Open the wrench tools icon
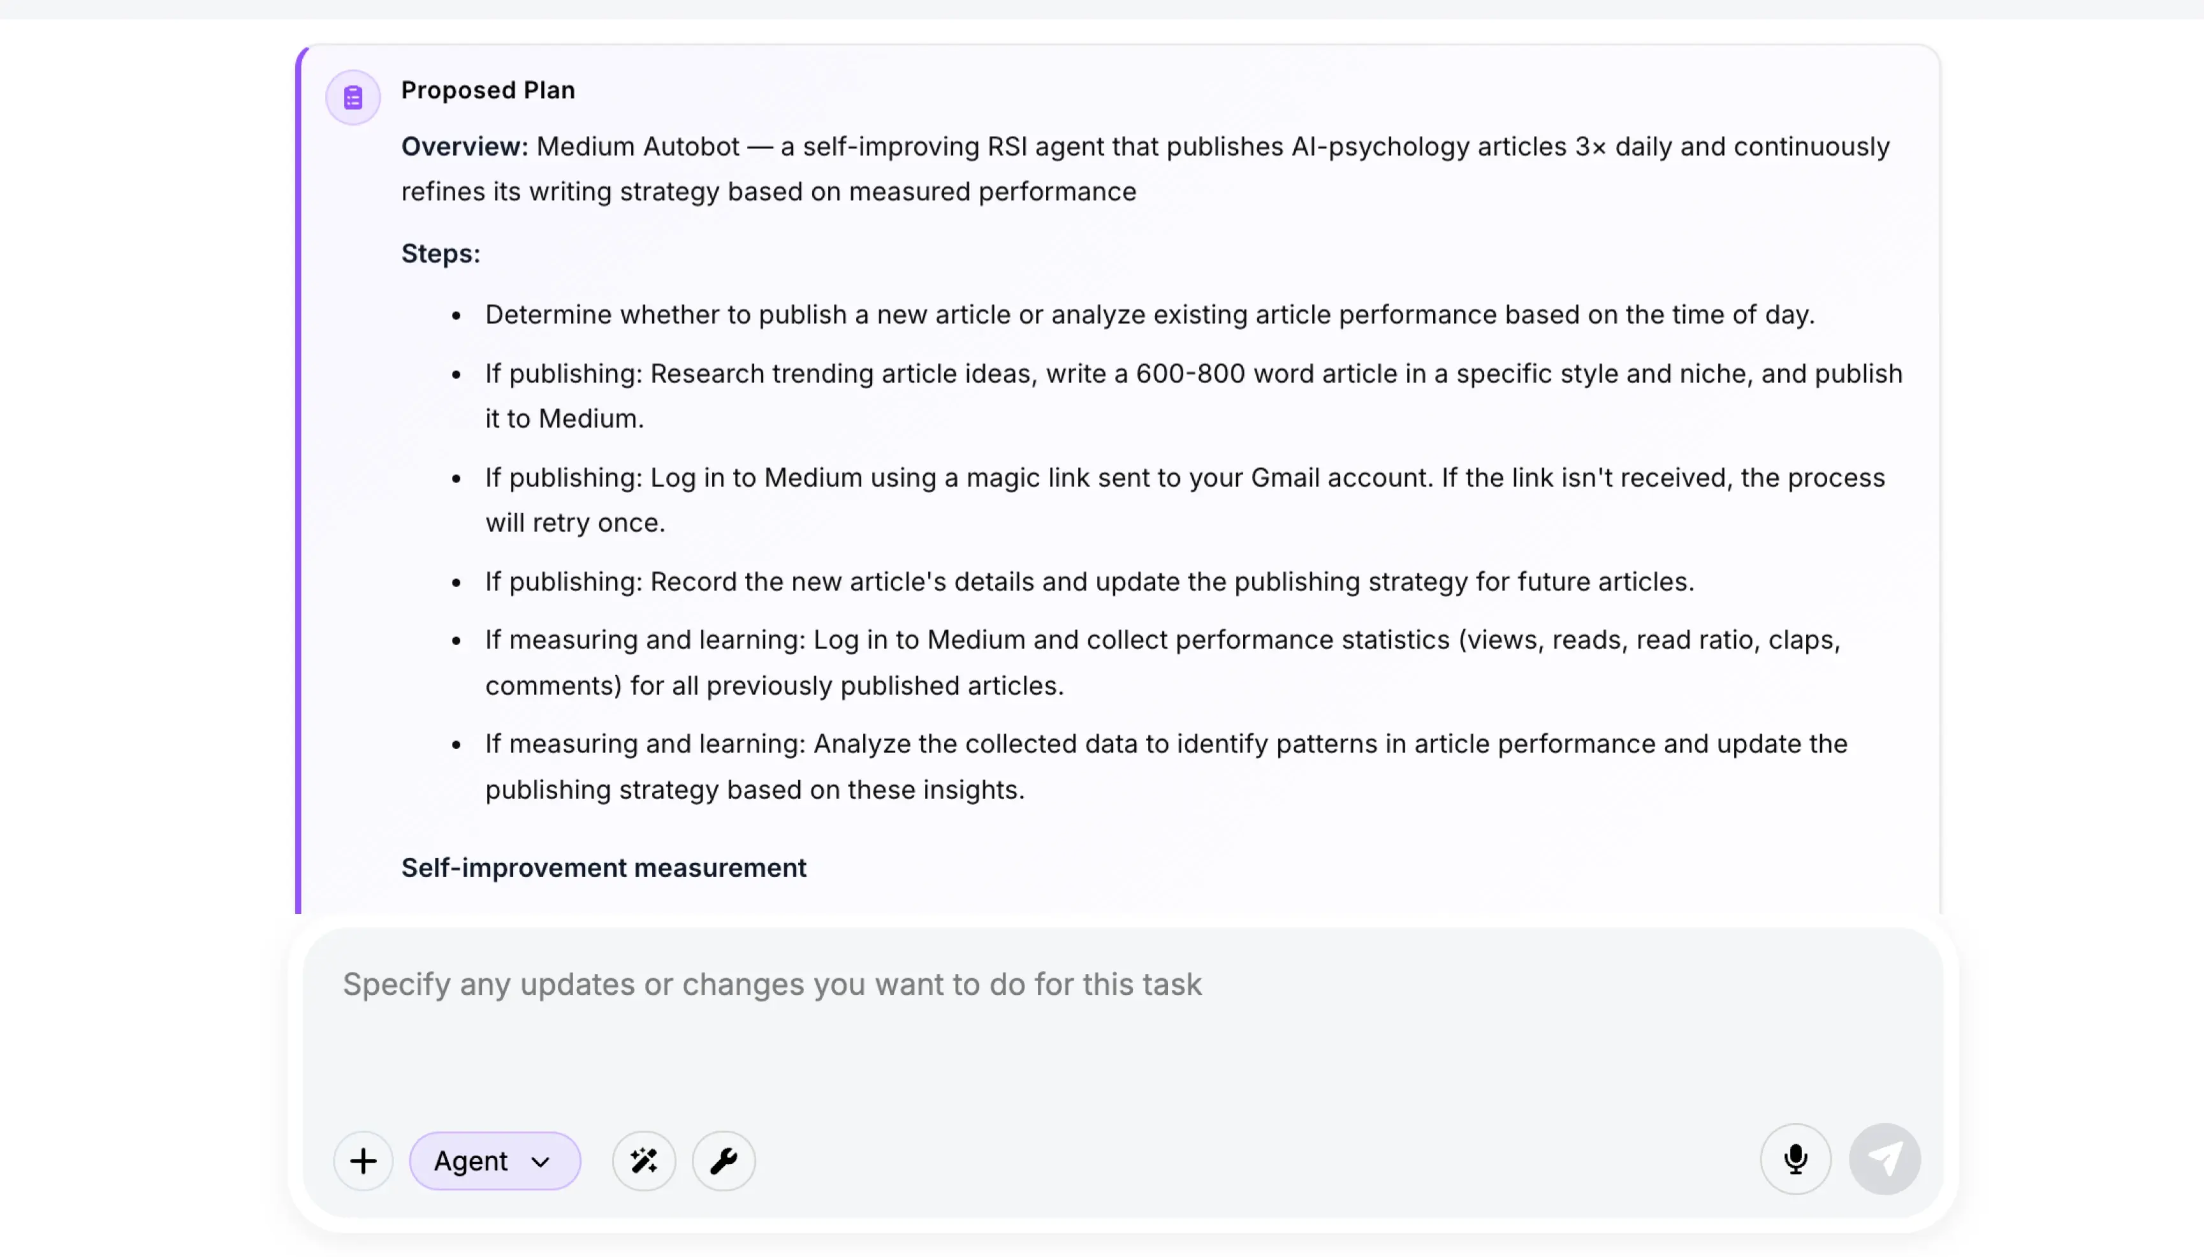The height and width of the screenshot is (1257, 2204). coord(723,1160)
